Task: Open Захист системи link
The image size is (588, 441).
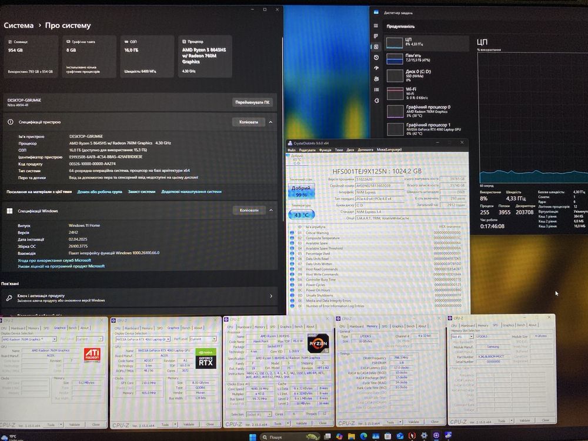Action: click(x=141, y=192)
